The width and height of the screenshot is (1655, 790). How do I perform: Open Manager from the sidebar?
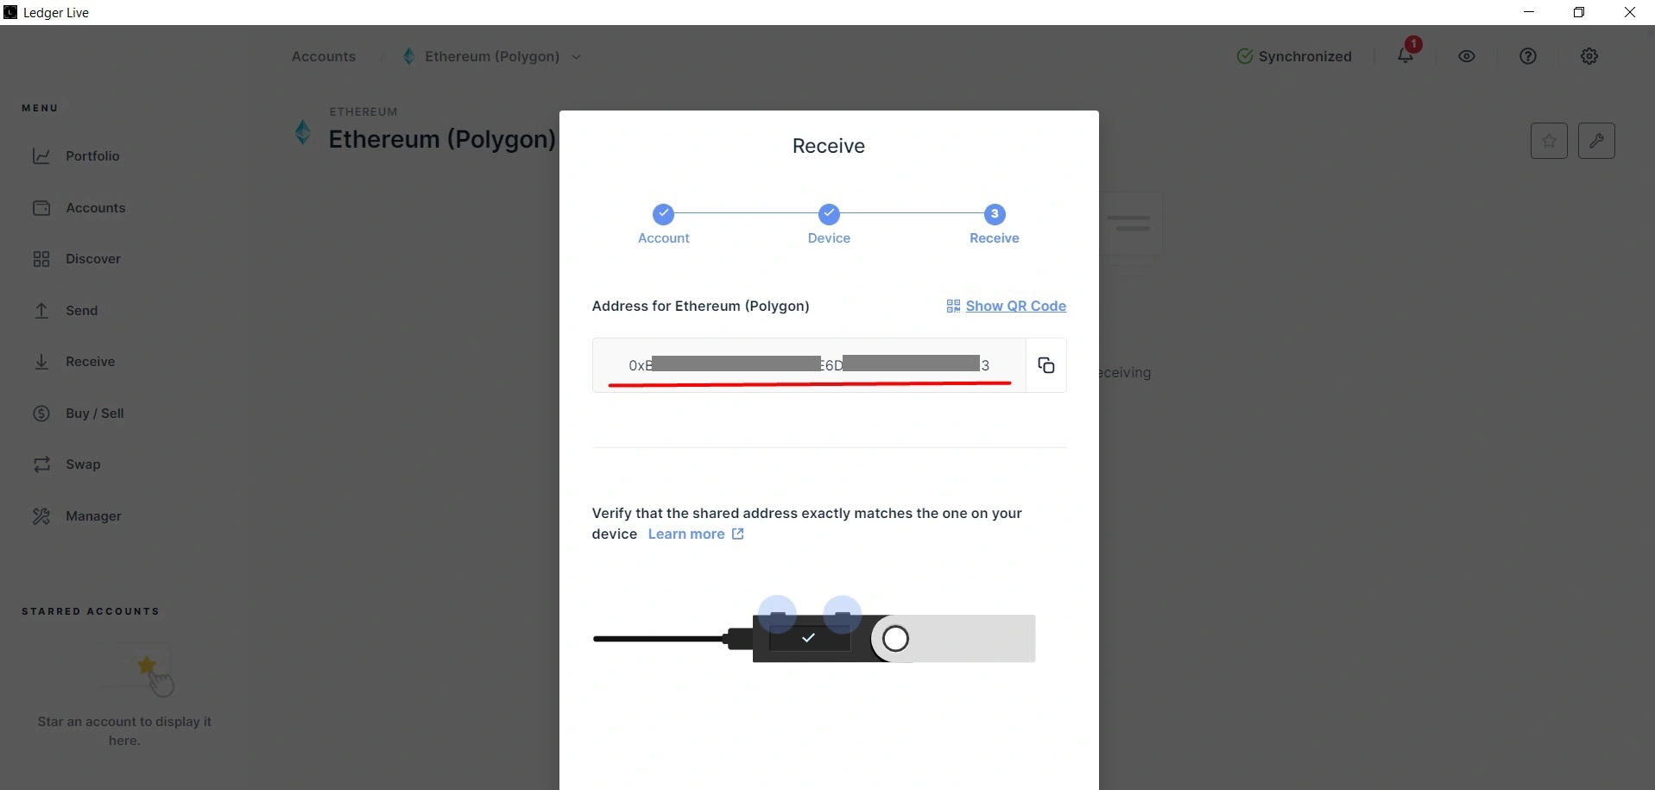click(x=93, y=516)
